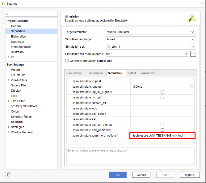Select Selection Rules item
This screenshot has height=183, width=206.
(21, 117)
